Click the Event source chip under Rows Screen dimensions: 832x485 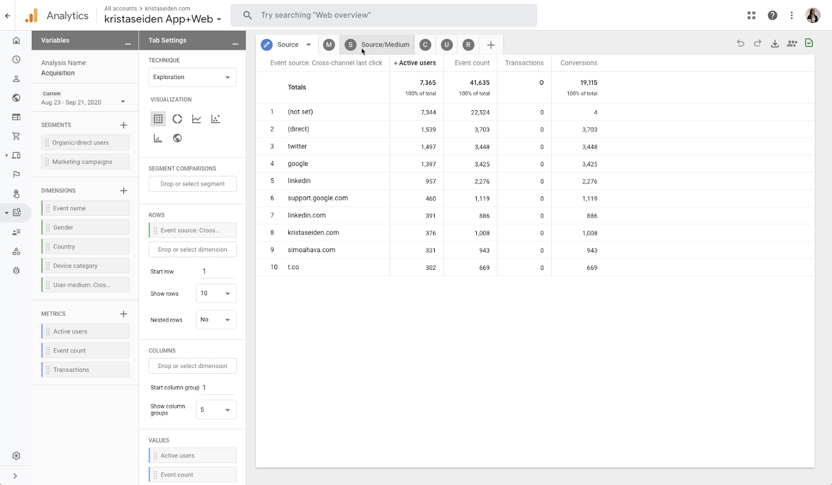[x=192, y=230]
